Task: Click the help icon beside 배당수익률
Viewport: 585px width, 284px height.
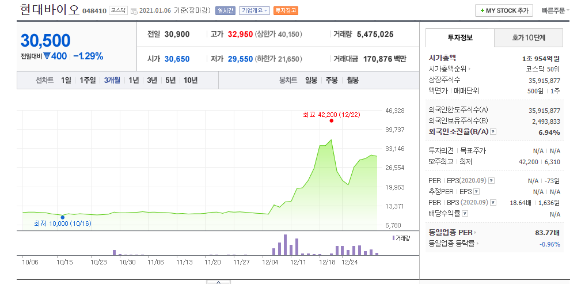Action: click(465, 214)
